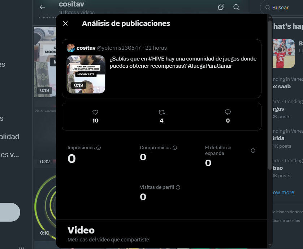Viewport: 303px width, 249px height.
Task: Open the Compromisos info icon
Action: tap(175, 148)
